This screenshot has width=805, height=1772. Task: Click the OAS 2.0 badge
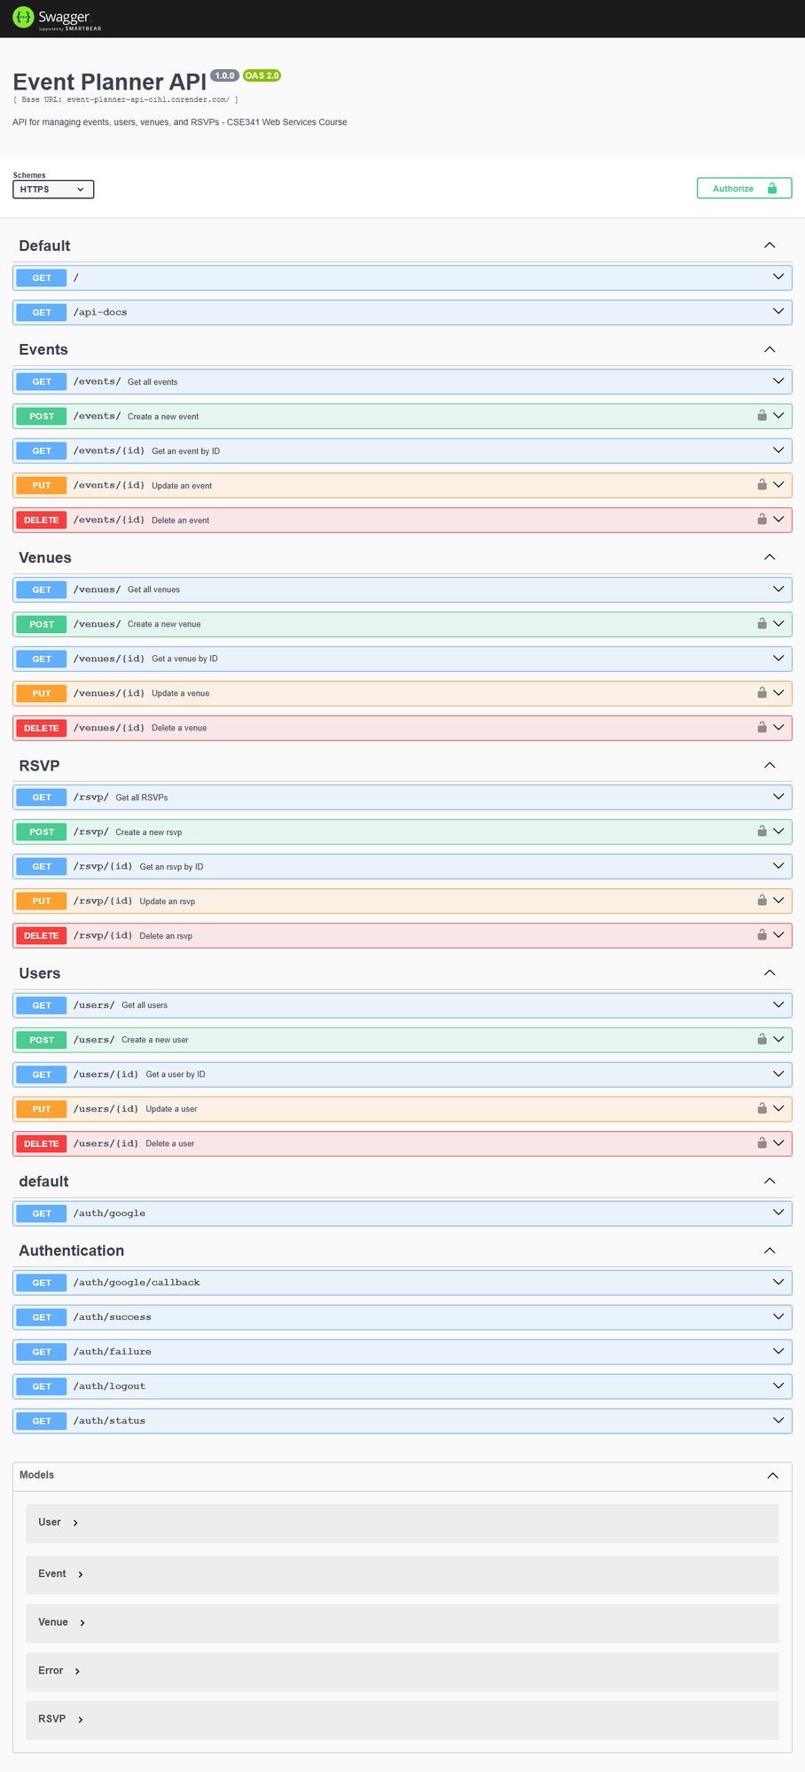[262, 75]
